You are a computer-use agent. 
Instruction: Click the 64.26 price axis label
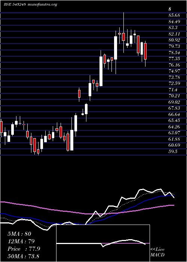click(174, 127)
